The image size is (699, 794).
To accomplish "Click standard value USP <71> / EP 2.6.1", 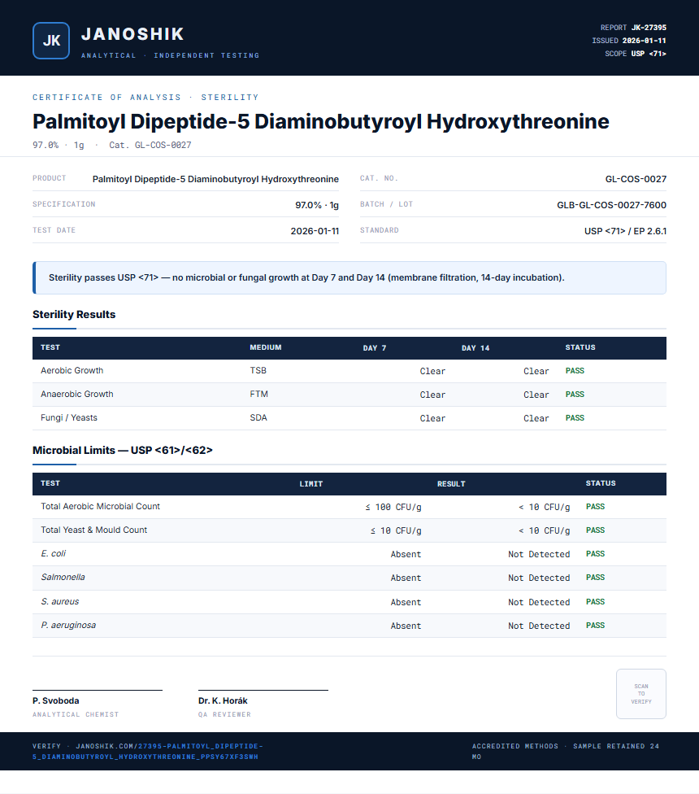I will coord(625,231).
